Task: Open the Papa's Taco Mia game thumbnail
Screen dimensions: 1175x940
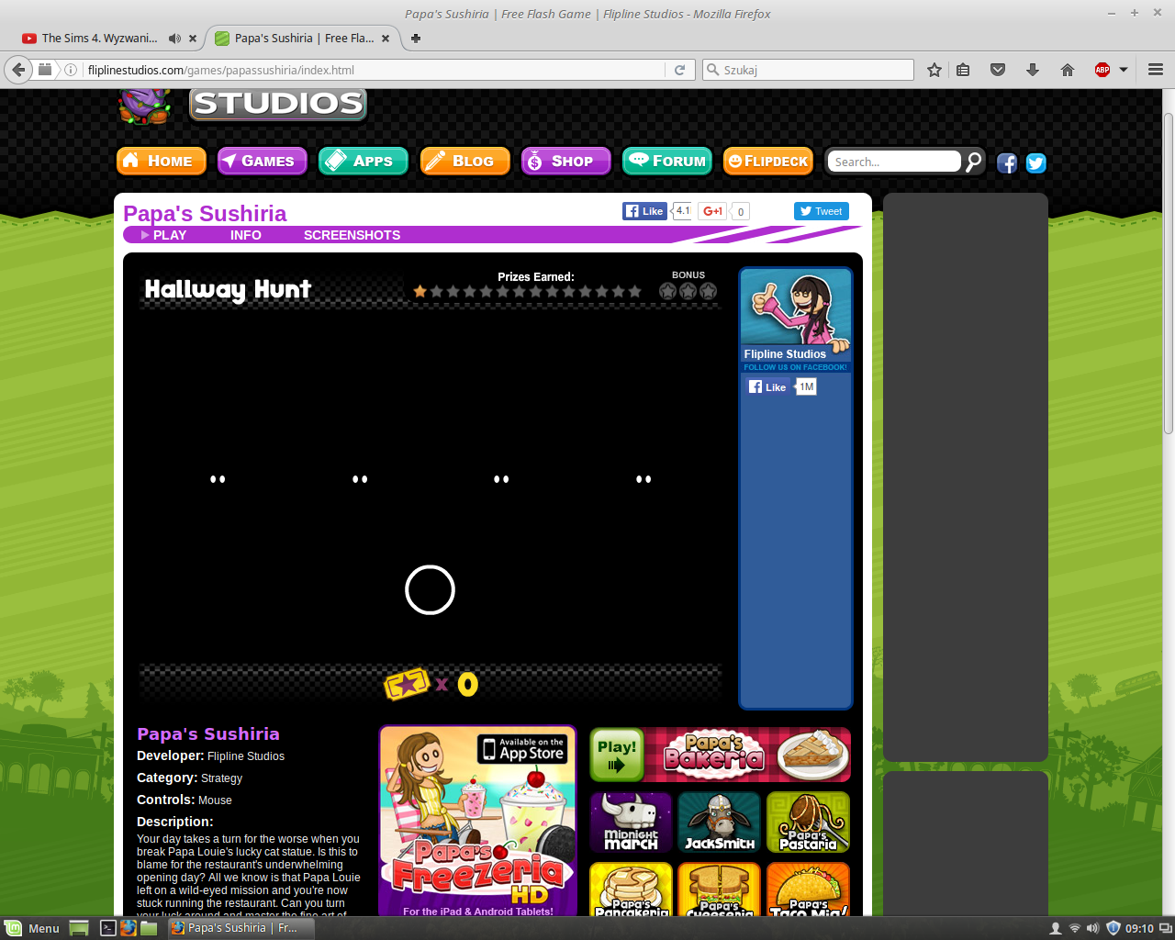Action: pyautogui.click(x=808, y=890)
